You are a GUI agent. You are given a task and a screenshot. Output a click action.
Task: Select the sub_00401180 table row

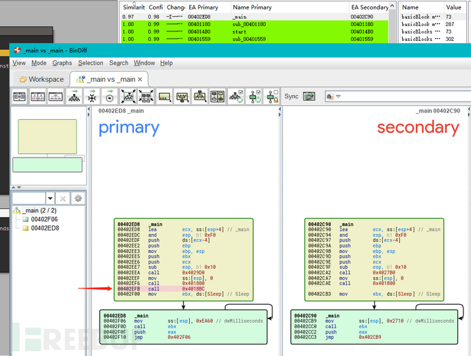click(255, 24)
